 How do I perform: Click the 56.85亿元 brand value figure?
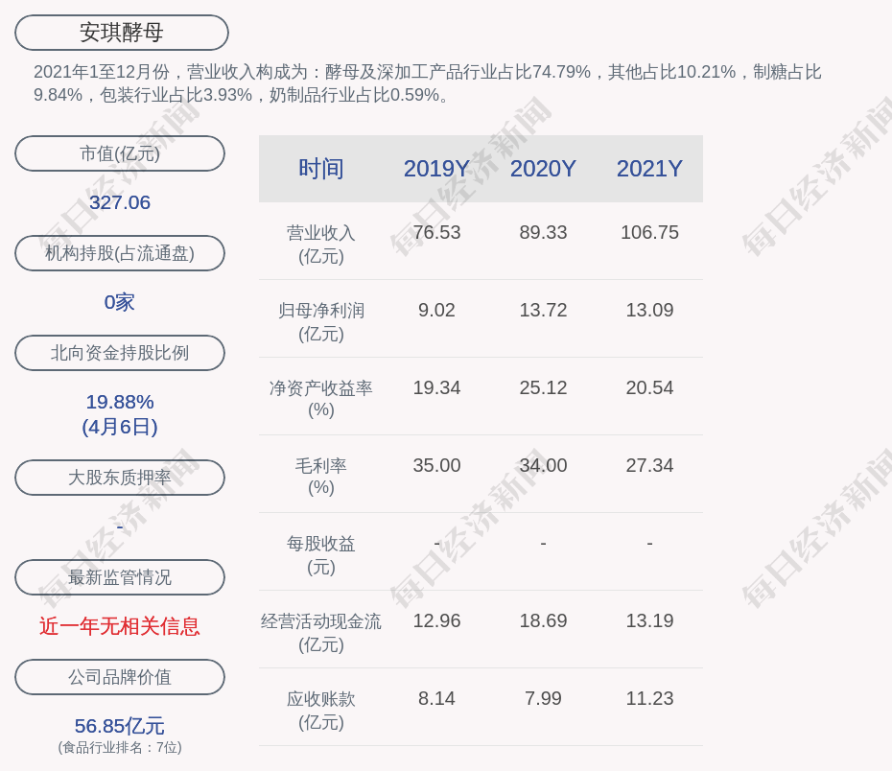pos(120,726)
